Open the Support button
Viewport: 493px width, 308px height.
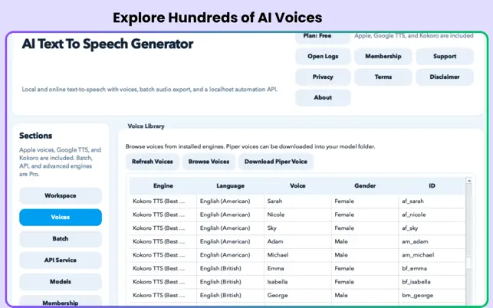click(445, 56)
